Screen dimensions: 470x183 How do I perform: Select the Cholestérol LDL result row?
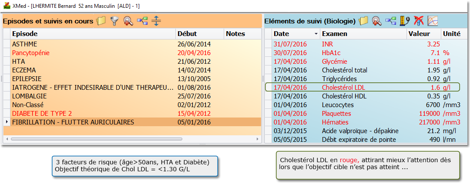coord(344,88)
